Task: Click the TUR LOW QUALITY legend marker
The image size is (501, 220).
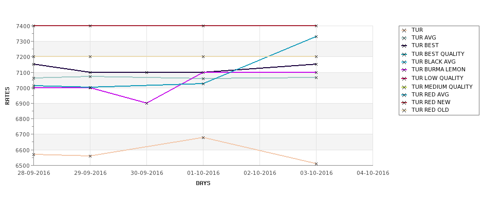Action: click(404, 78)
